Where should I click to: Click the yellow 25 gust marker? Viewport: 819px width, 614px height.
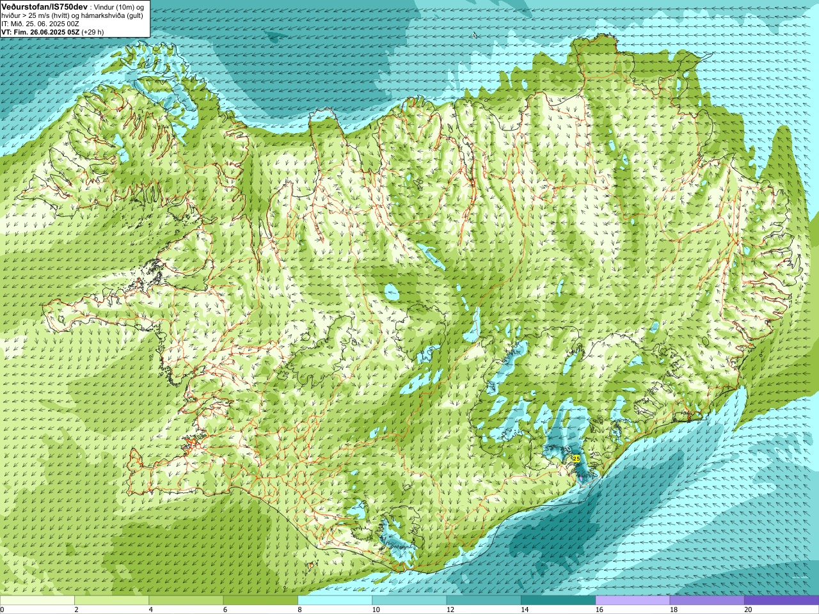tap(576, 459)
